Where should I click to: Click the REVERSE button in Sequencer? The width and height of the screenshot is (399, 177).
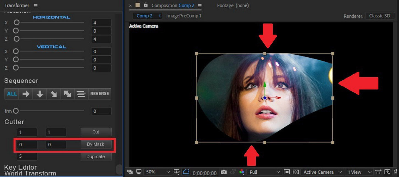[99, 94]
